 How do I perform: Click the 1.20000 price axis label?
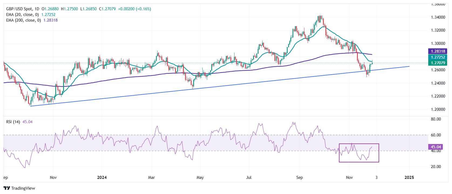click(438, 109)
